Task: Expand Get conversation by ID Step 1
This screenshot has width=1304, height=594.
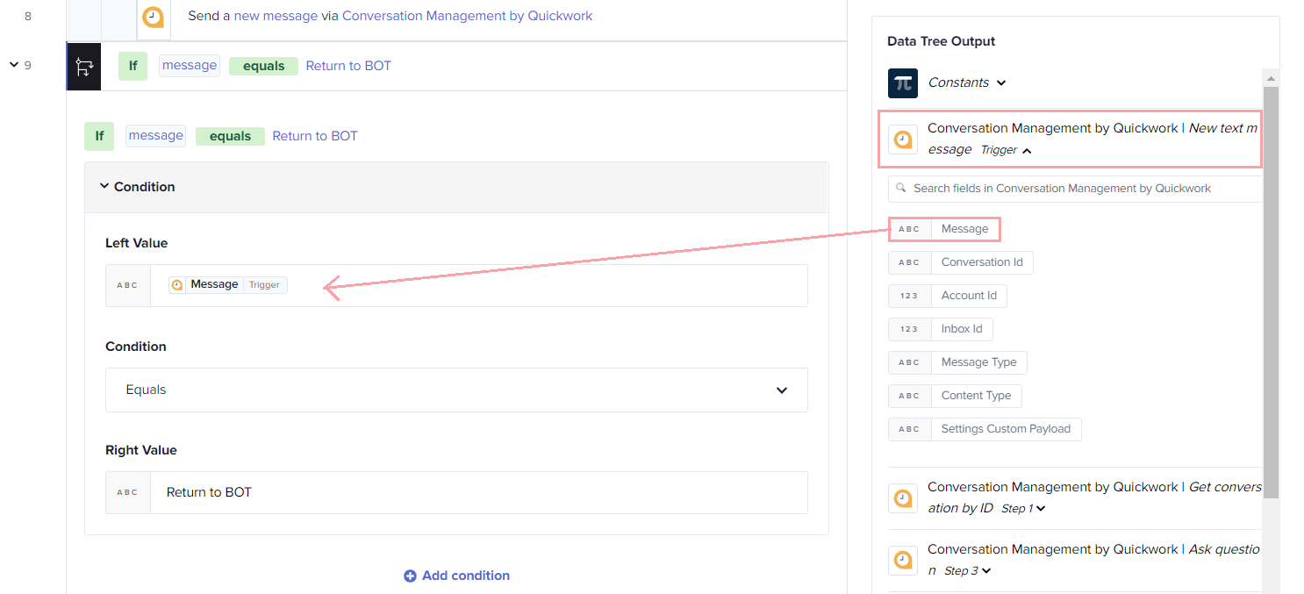Action: (x=1042, y=509)
